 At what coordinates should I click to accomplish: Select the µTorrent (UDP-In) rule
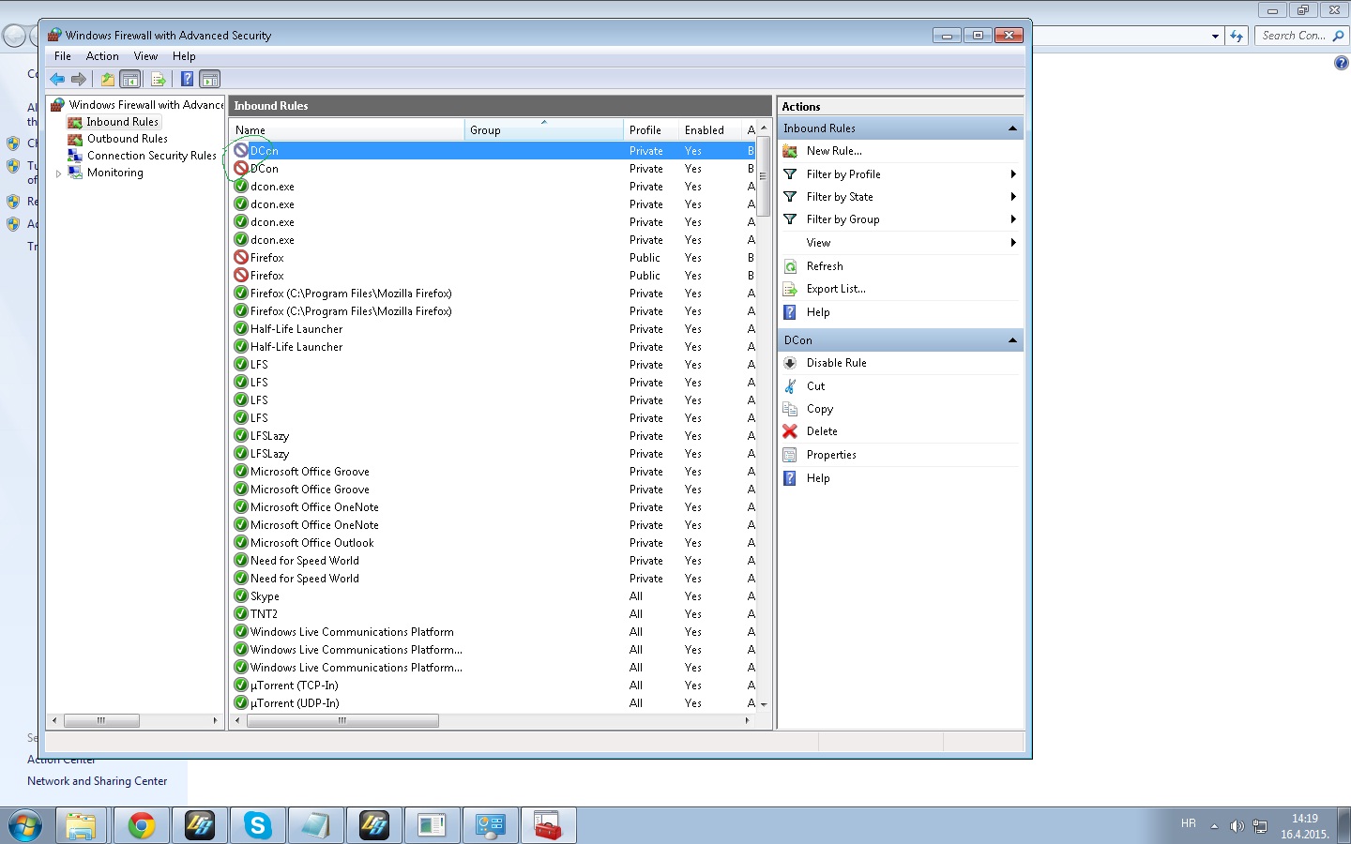[x=493, y=703]
